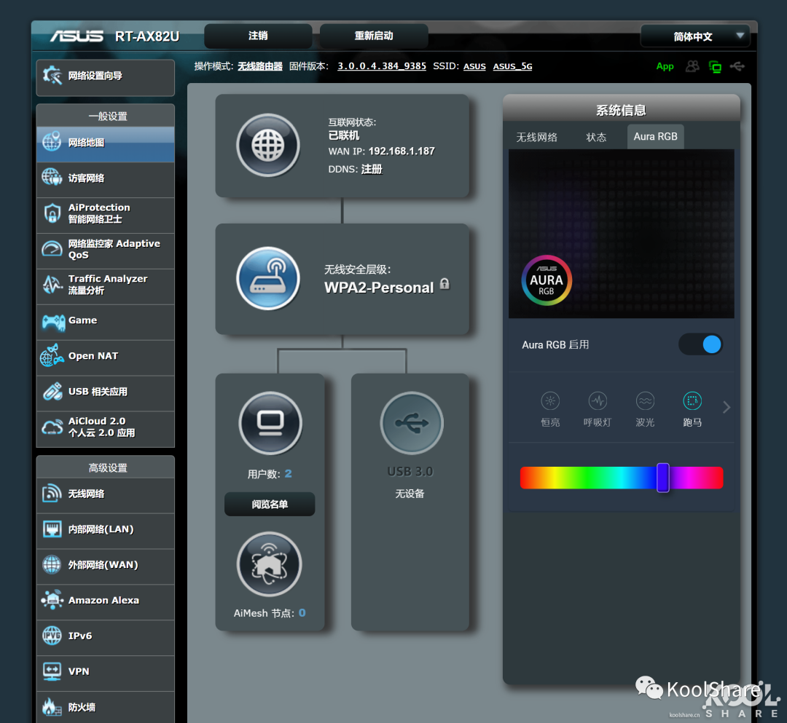This screenshot has height=723, width=787.
Task: Click the 阅览名单 view list button
Action: (270, 505)
